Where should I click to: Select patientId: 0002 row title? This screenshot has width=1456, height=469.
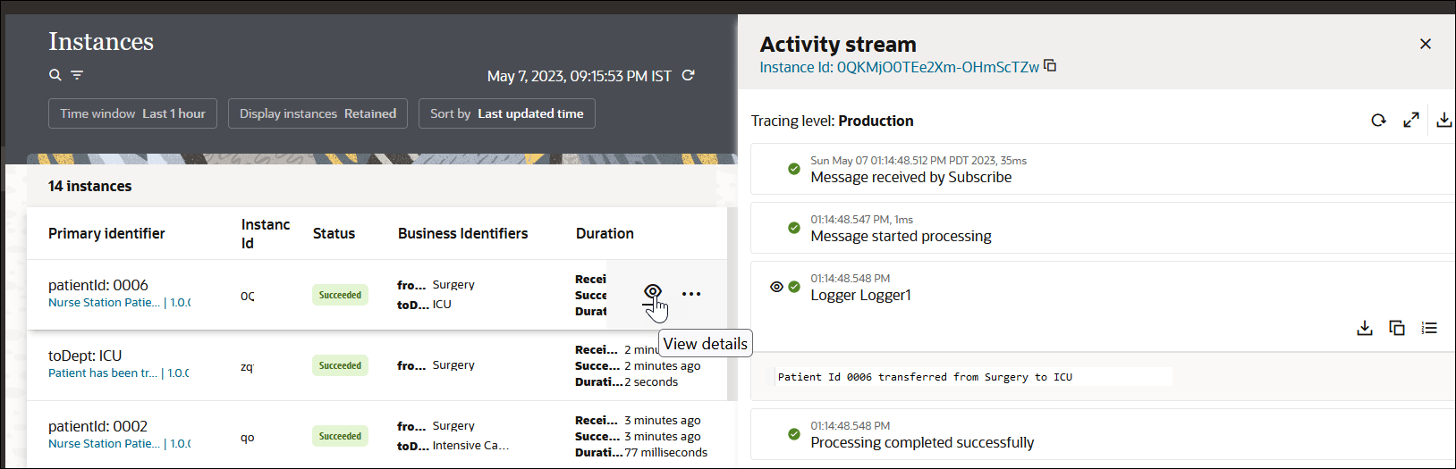click(98, 426)
